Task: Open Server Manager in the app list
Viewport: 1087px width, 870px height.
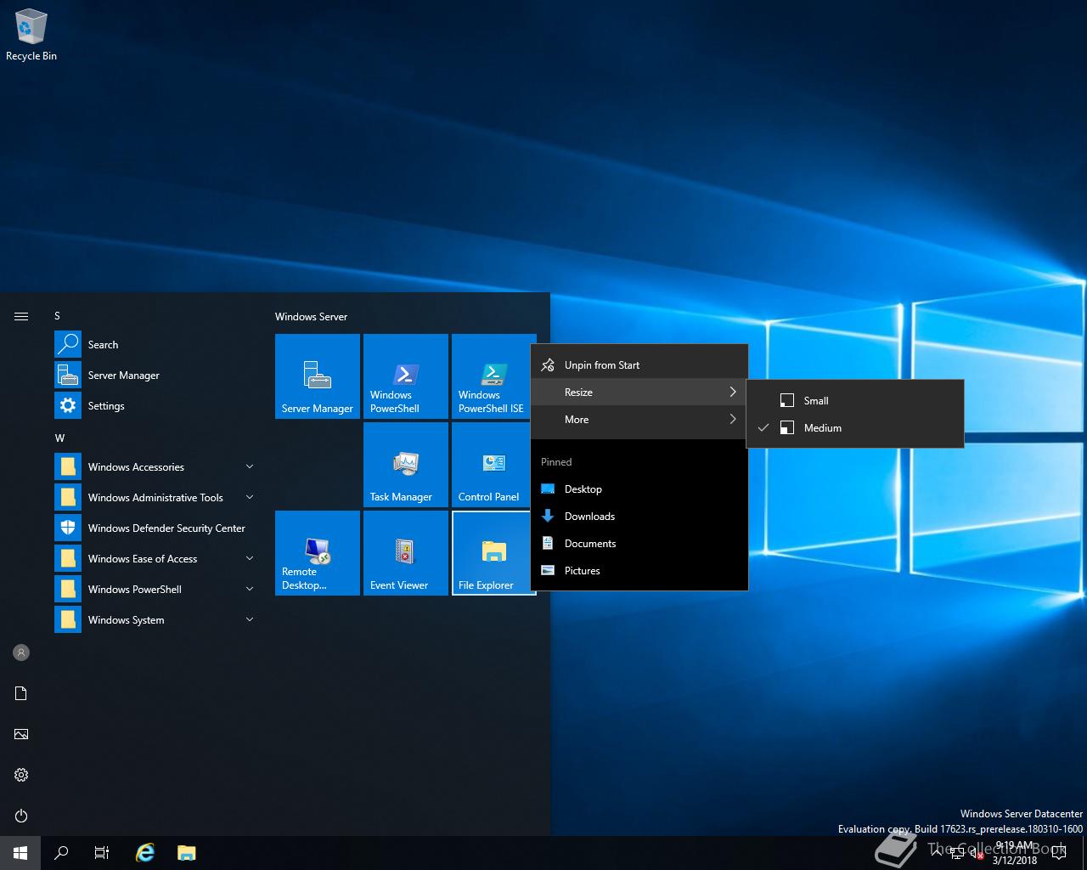Action: click(x=156, y=375)
